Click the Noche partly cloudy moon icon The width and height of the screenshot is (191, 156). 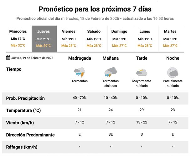coord(173,72)
